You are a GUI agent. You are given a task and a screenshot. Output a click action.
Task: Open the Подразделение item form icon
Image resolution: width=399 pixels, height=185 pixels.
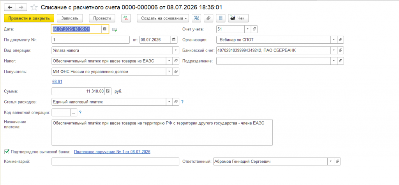[341, 61]
